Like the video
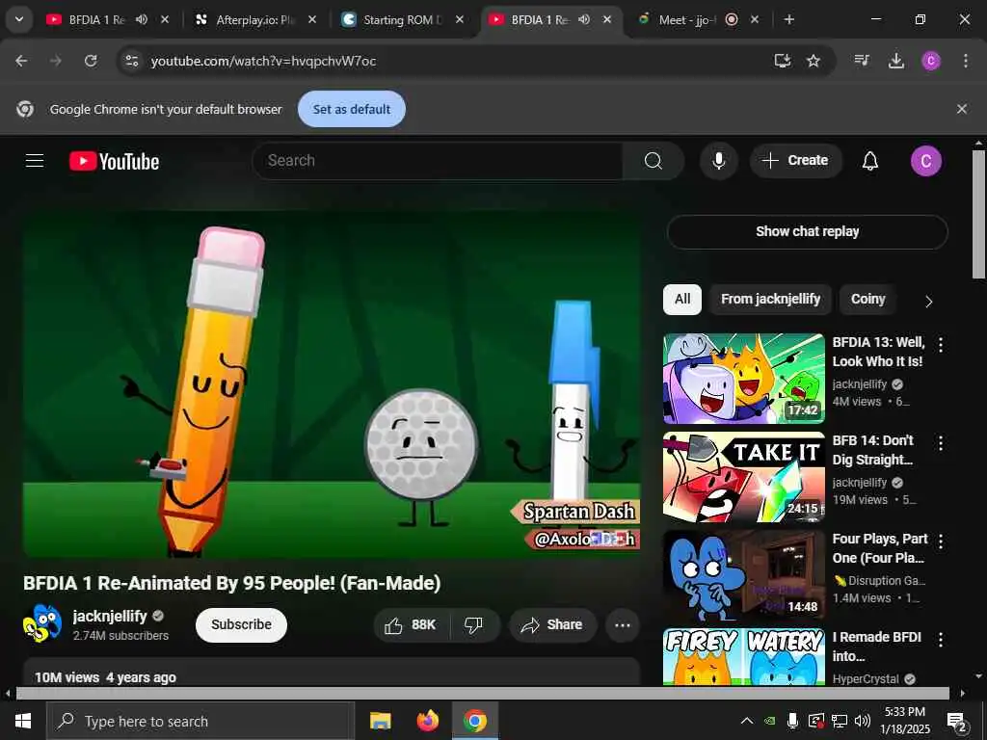This screenshot has height=740, width=987. [x=412, y=624]
